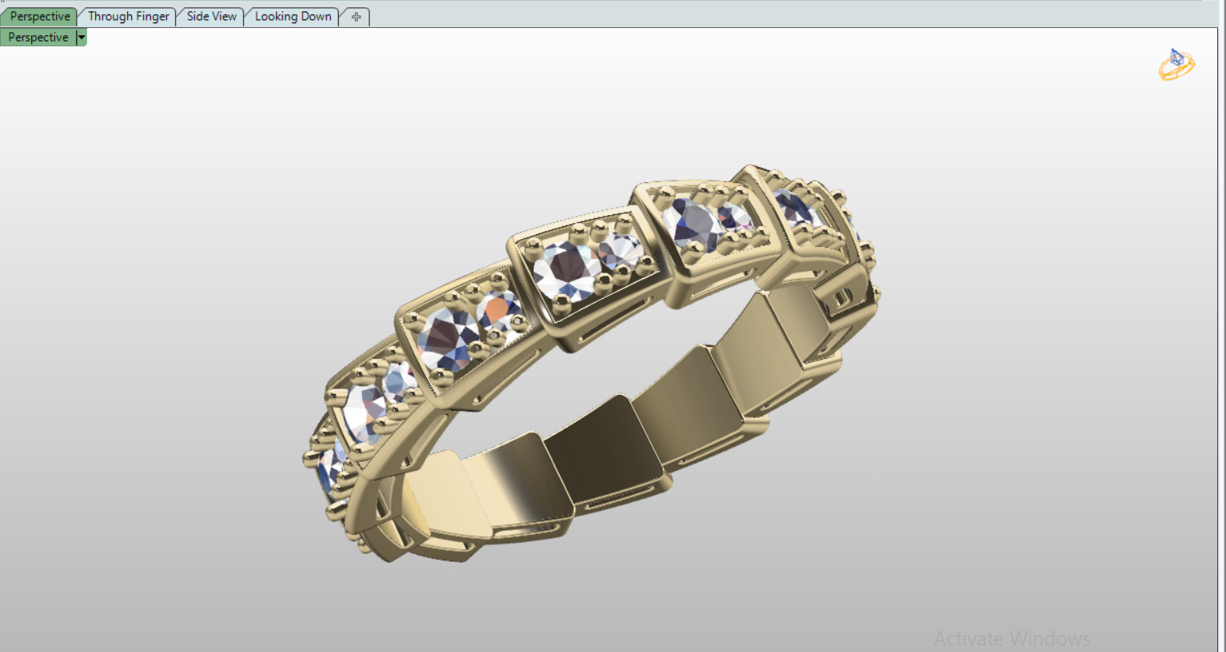Select the small gem in the center segment
This screenshot has height=652, width=1226.
click(x=620, y=252)
